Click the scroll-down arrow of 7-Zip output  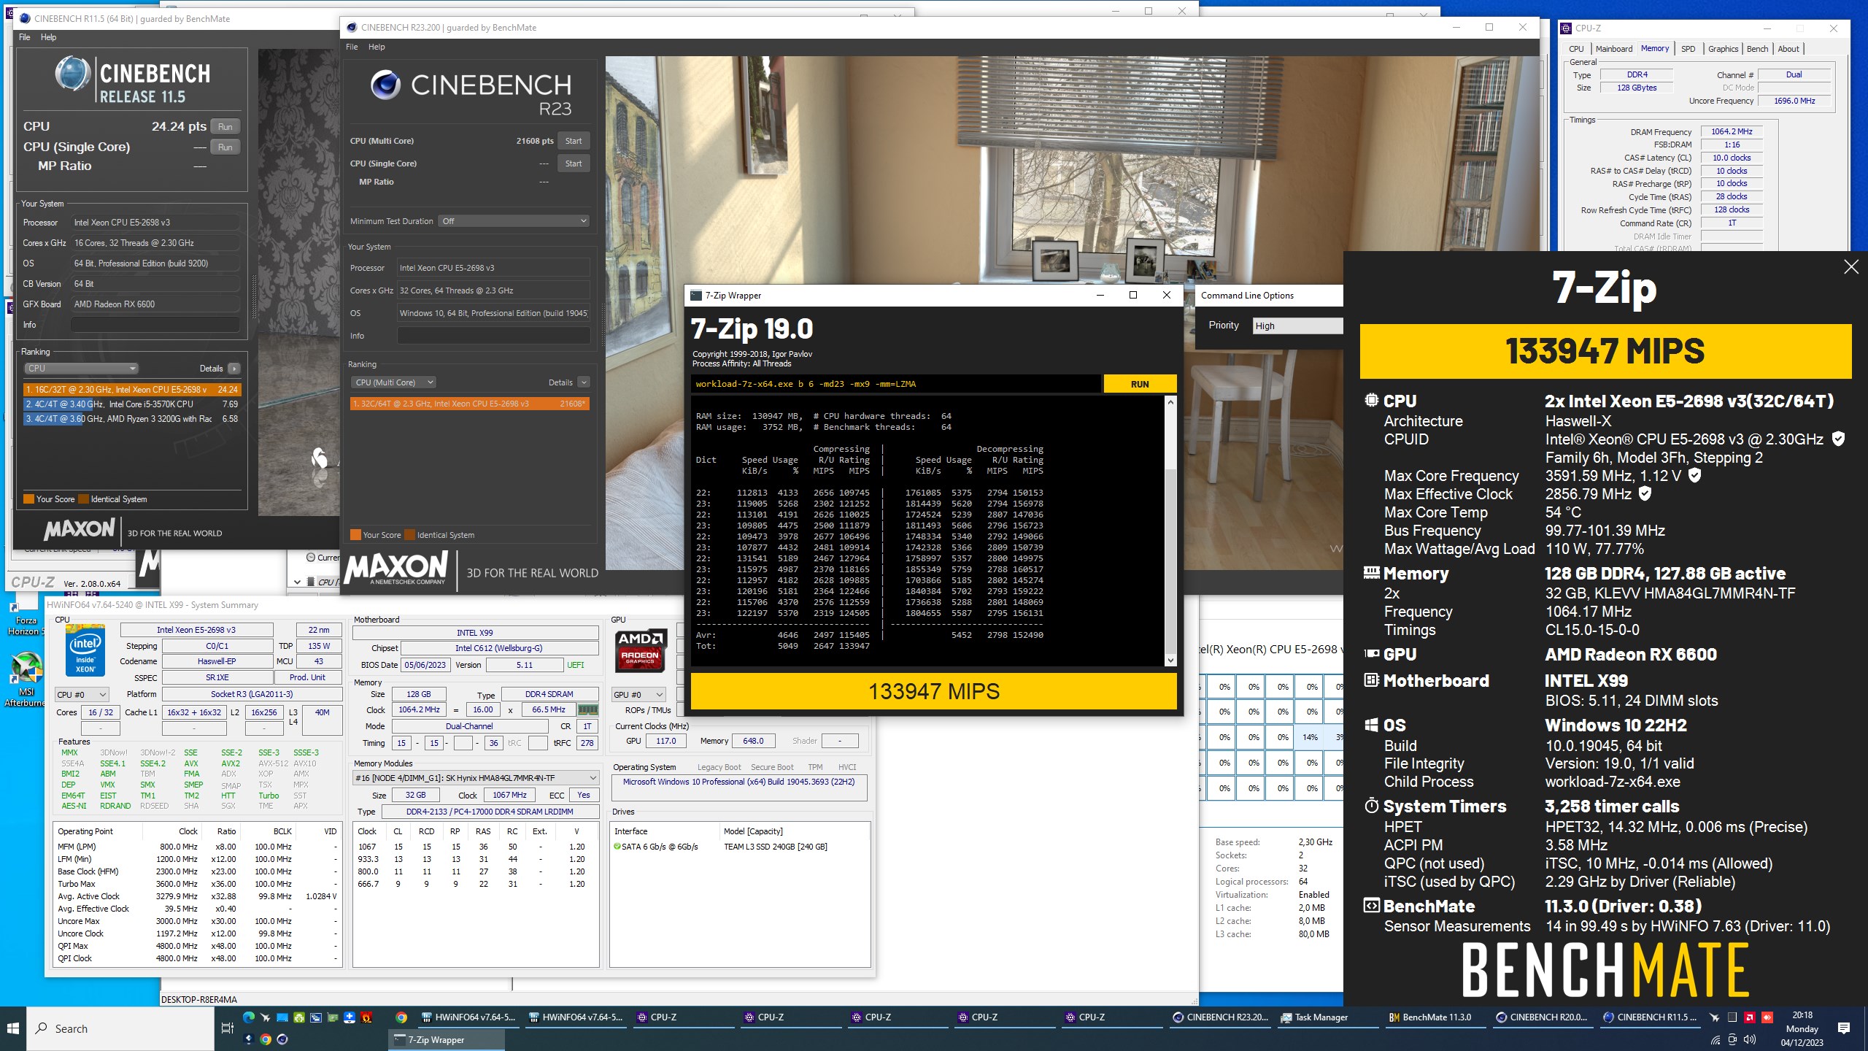[x=1170, y=661]
